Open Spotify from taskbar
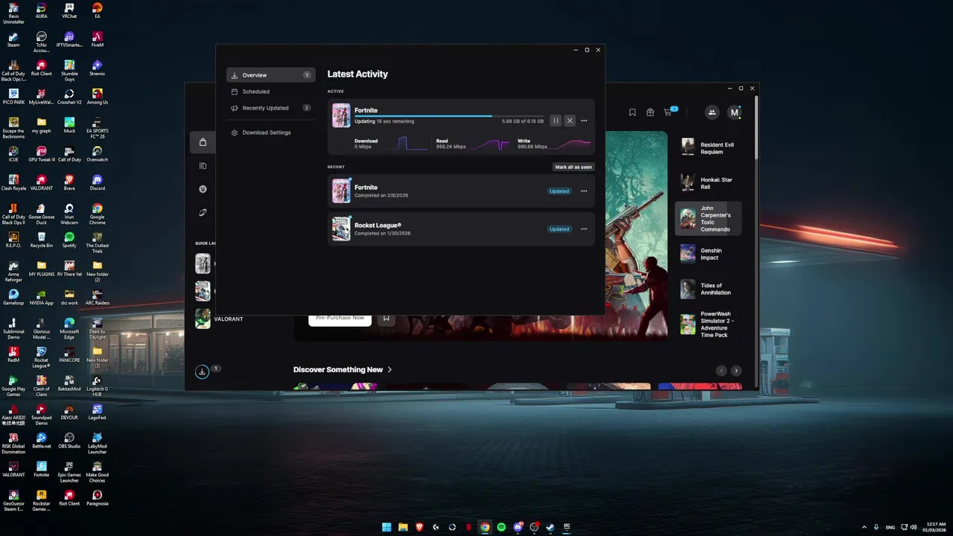Image resolution: width=953 pixels, height=536 pixels. (501, 527)
